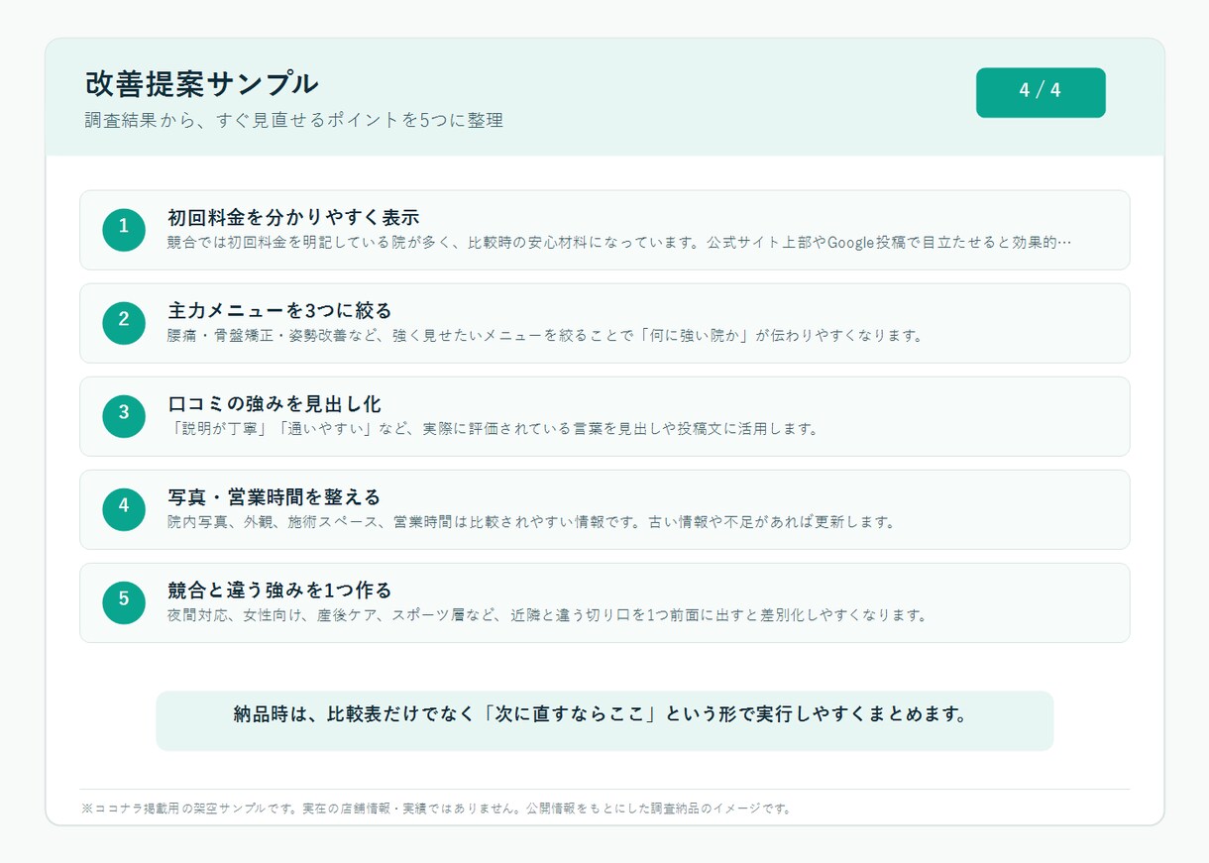The width and height of the screenshot is (1209, 863).
Task: Click heading 写真・営業時間を整える
Action: [275, 496]
